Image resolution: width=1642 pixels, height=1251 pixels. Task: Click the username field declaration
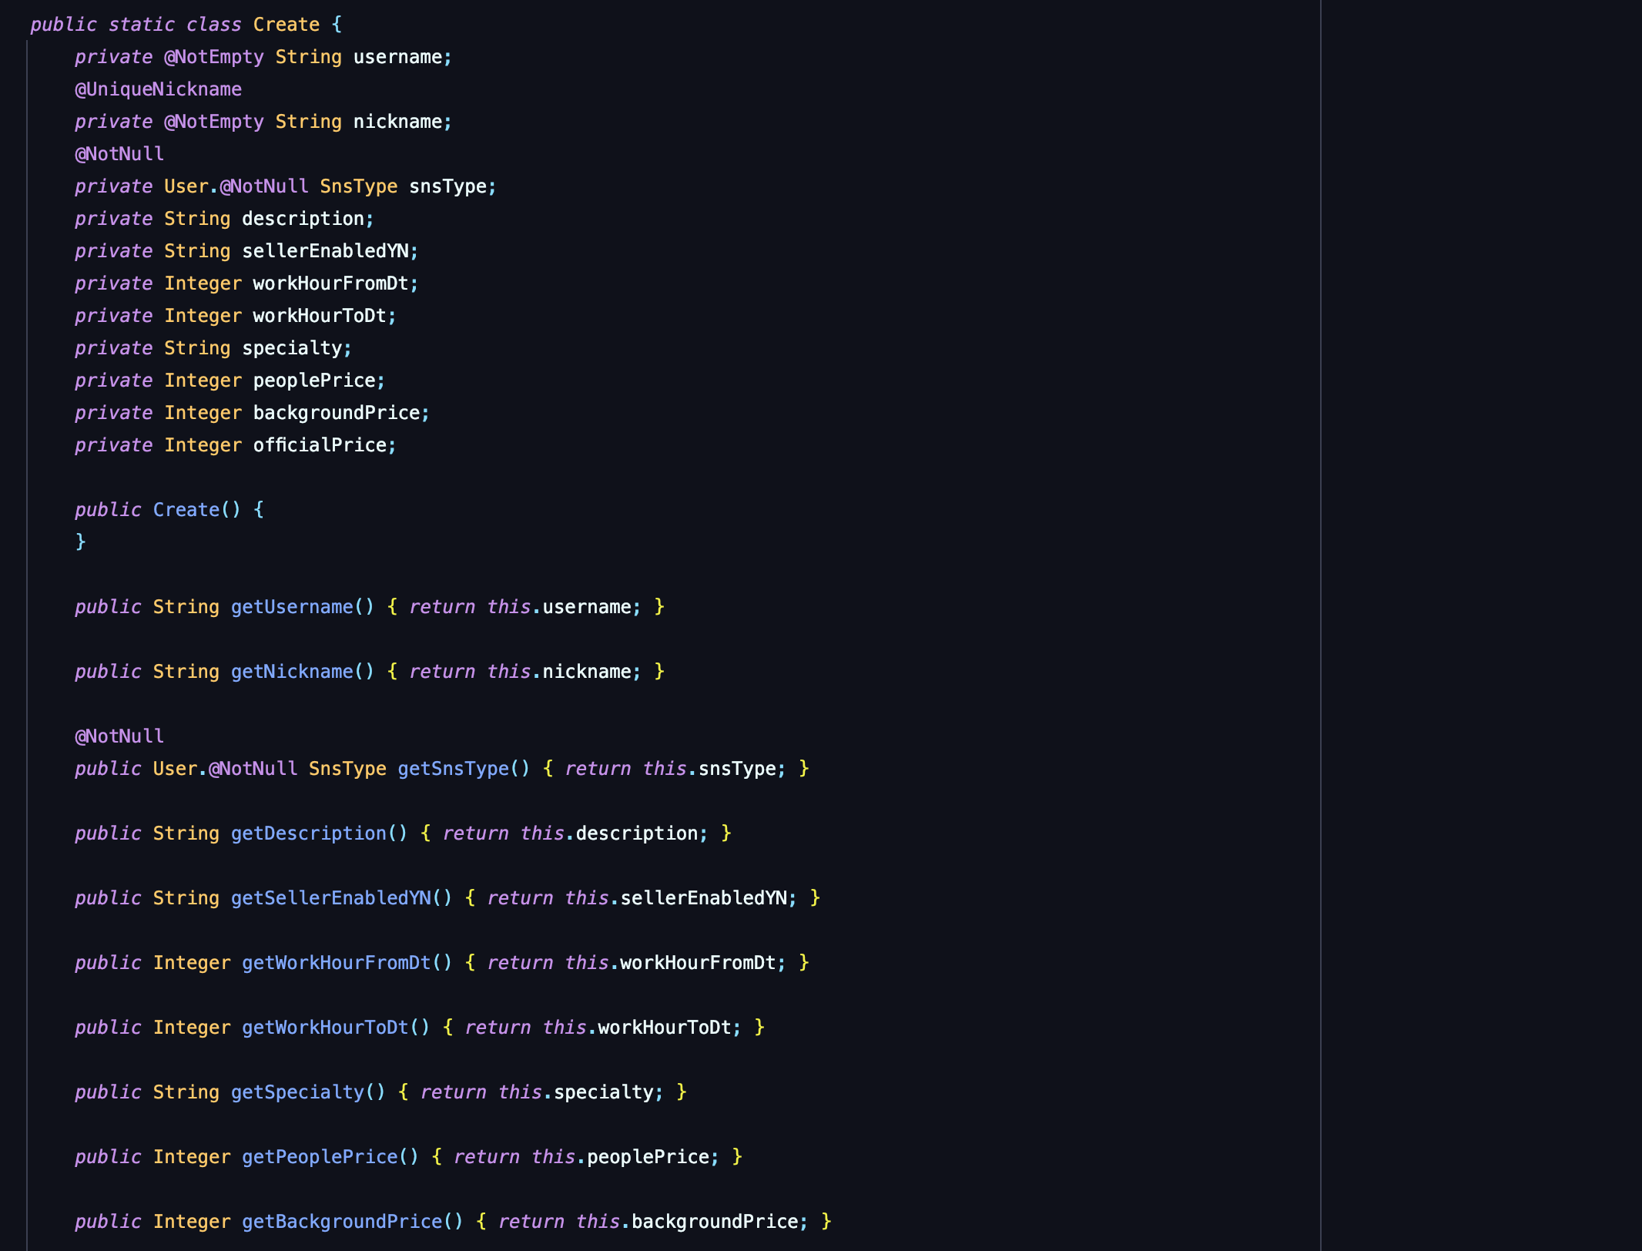coord(397,57)
